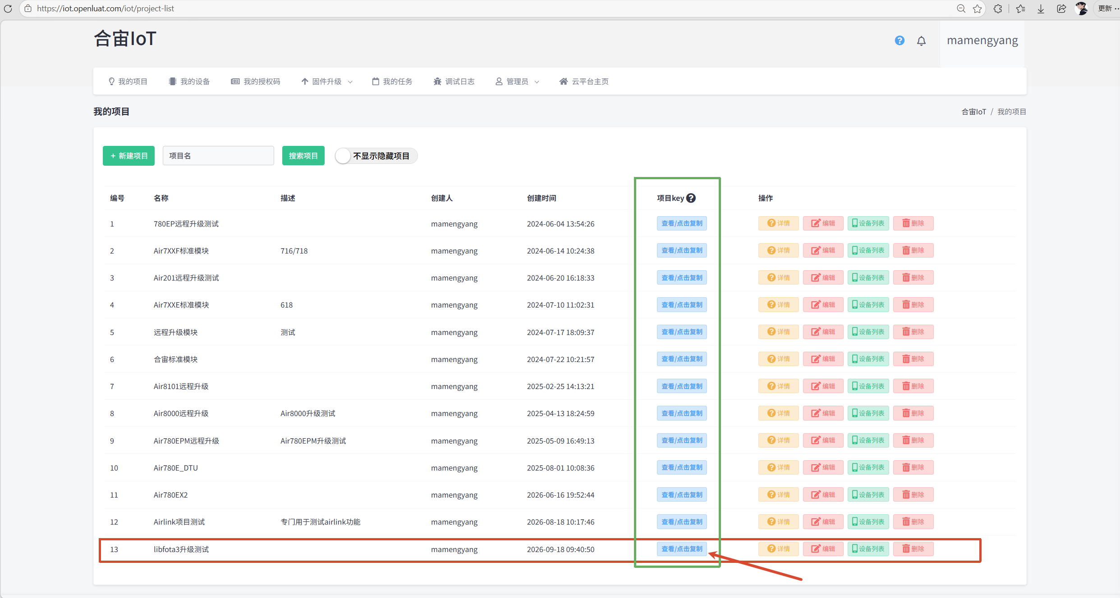
Task: Open the 调试日志 nav tab
Action: (x=454, y=82)
